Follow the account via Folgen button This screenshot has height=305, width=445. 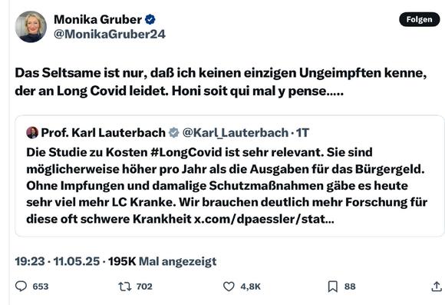click(x=419, y=19)
